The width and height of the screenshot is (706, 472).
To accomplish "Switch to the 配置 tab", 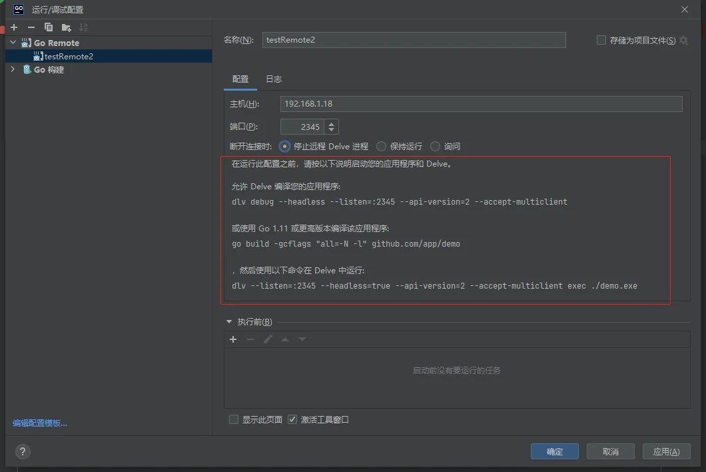I will (x=240, y=79).
